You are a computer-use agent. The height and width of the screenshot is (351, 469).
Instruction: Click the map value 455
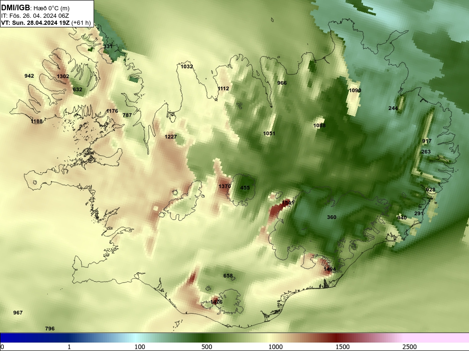245,188
